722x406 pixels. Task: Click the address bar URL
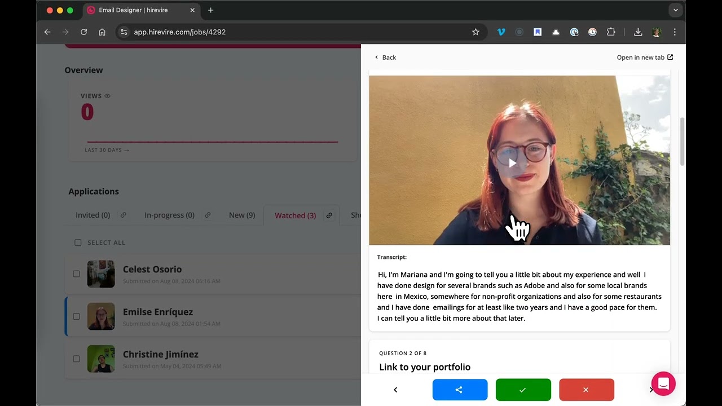[180, 32]
